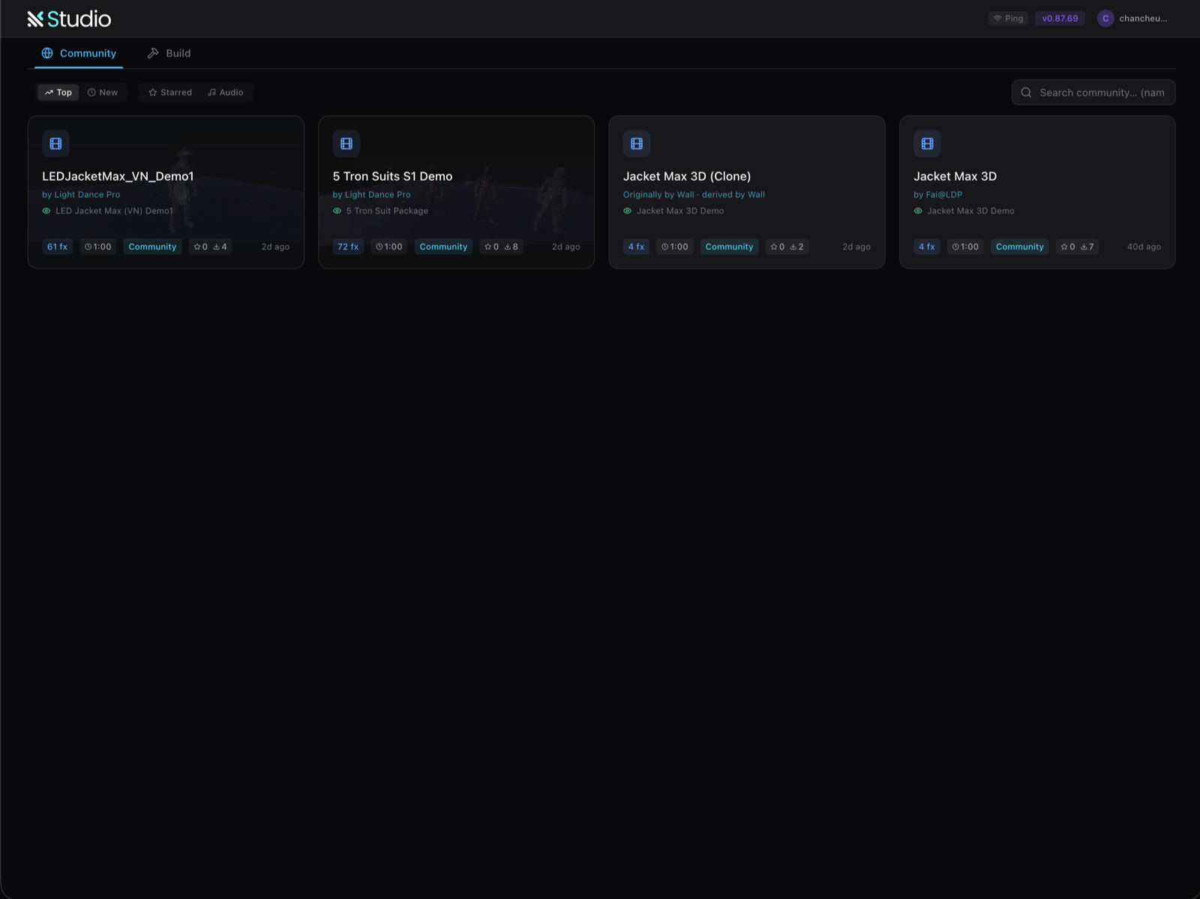
Task: Click 'Originally by Wall · derived by Wall' text
Action: (x=694, y=194)
